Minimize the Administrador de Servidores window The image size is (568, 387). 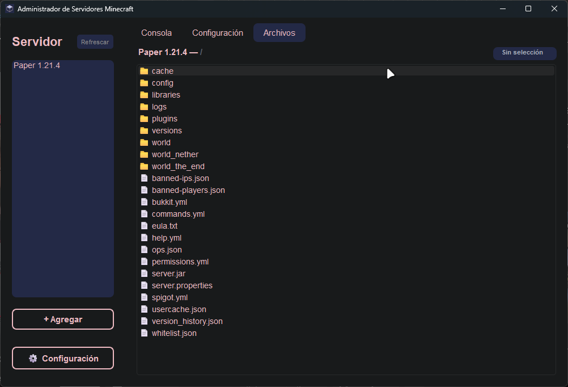tap(503, 9)
